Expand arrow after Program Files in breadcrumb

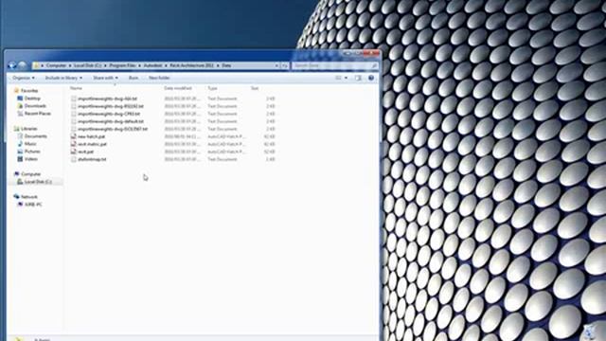139,65
